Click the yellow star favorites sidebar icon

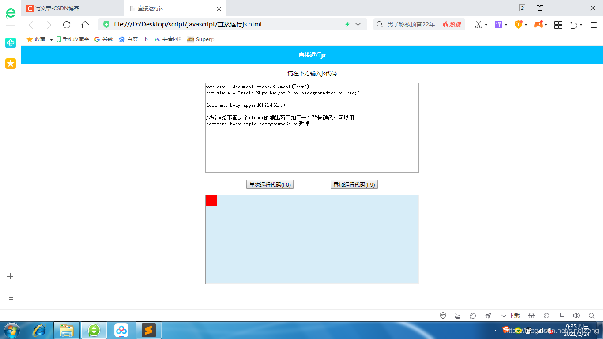click(x=11, y=64)
